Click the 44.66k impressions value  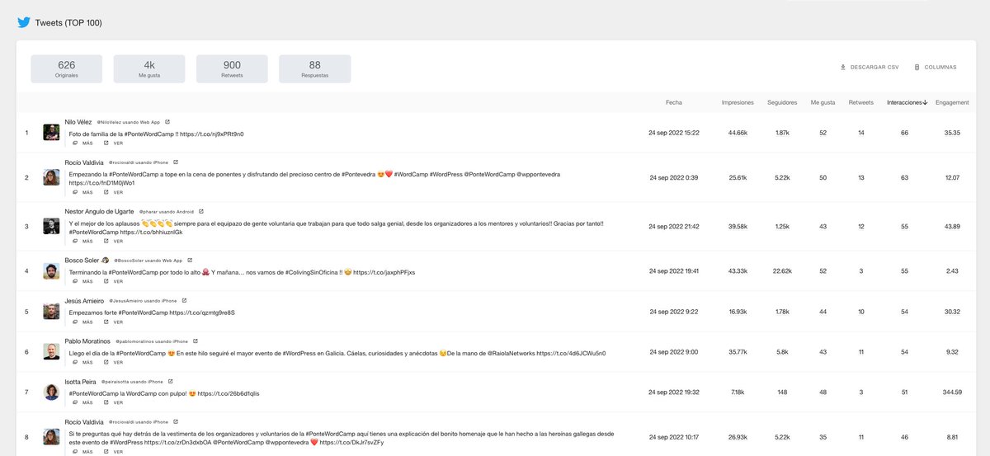[738, 132]
